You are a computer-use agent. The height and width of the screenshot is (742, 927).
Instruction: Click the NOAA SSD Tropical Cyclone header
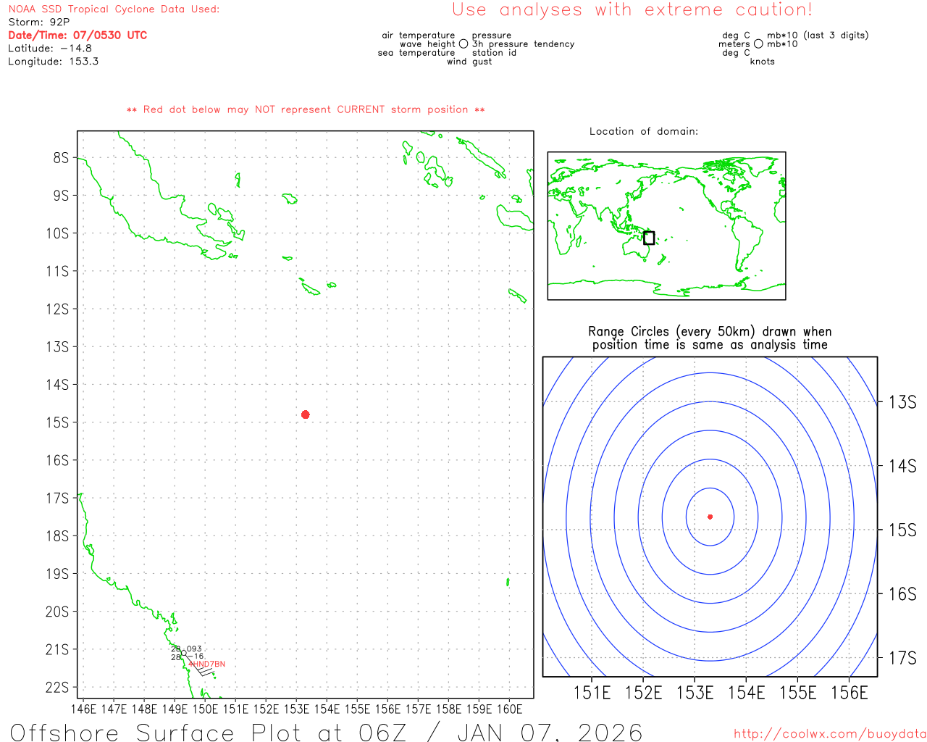(x=114, y=9)
